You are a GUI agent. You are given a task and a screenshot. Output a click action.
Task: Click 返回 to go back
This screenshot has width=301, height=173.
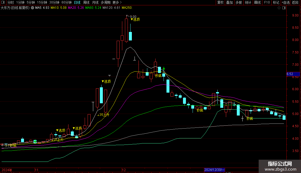295,3
